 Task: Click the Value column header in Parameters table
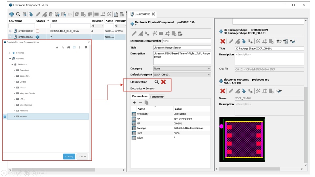pyautogui.click(x=178, y=109)
